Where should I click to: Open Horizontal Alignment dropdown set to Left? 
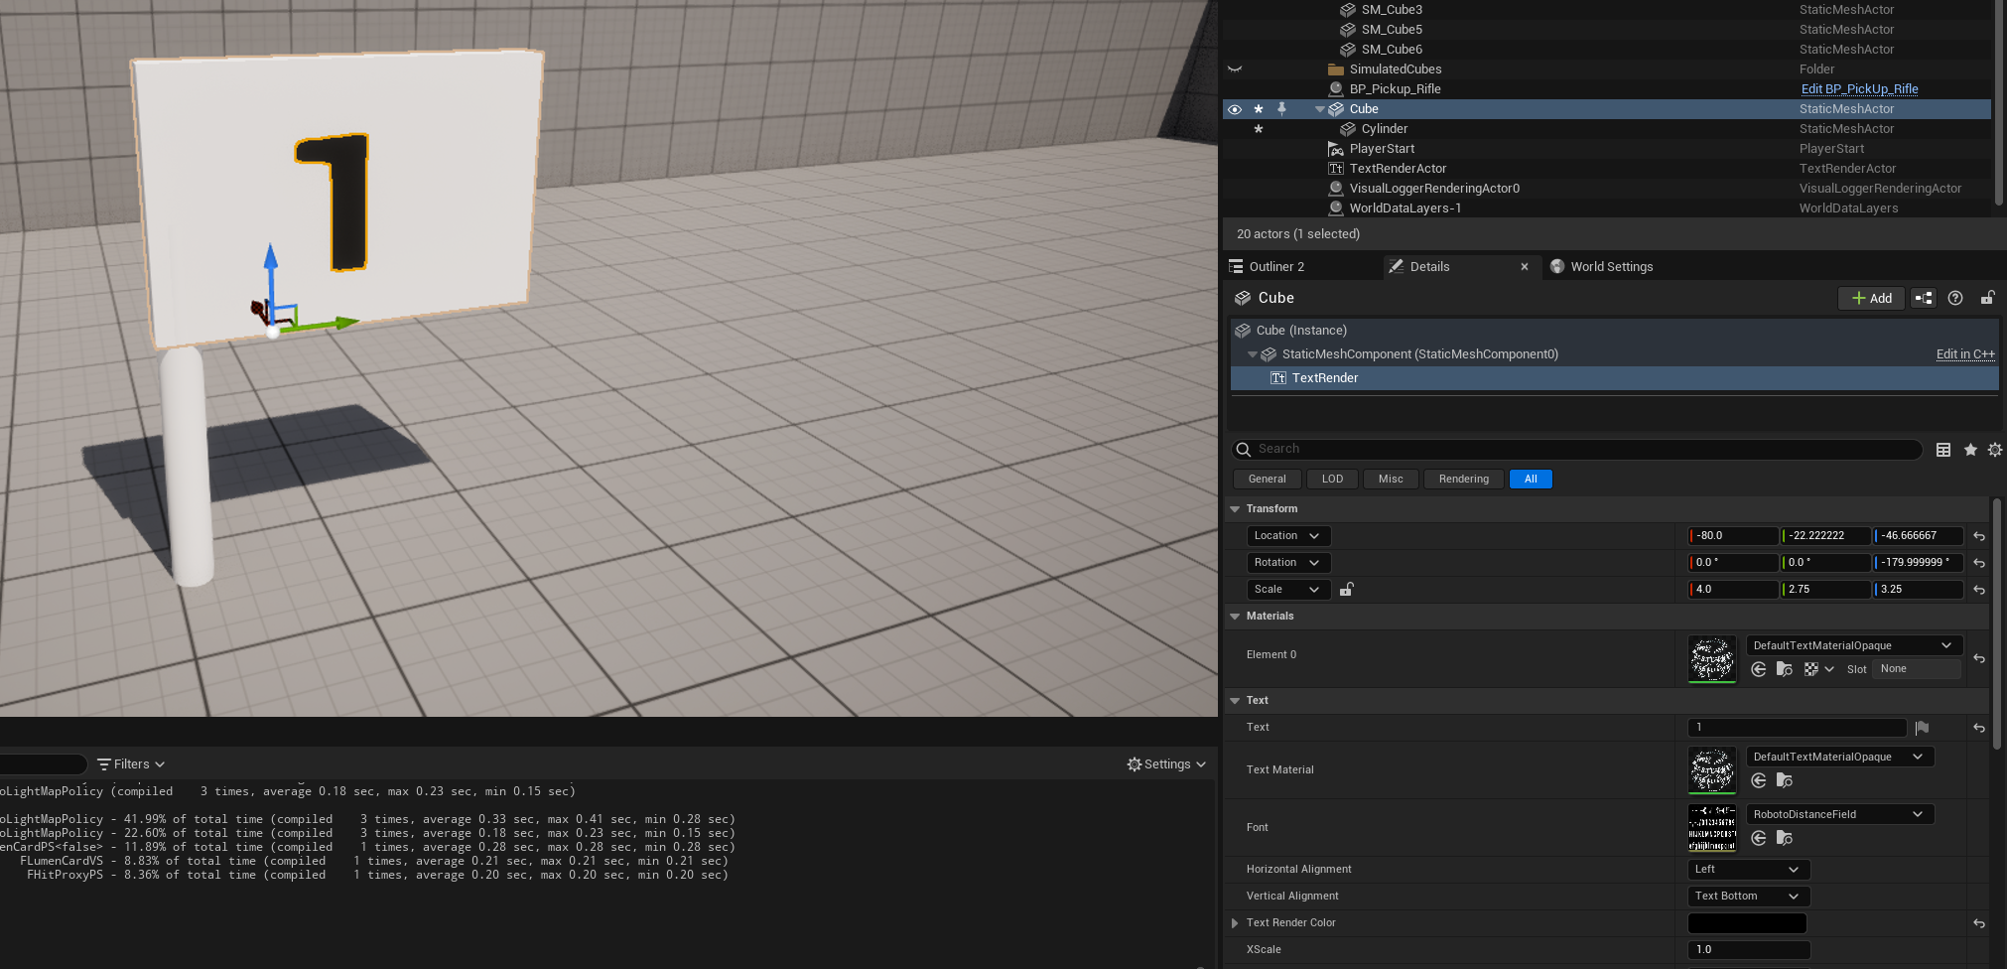click(1749, 870)
